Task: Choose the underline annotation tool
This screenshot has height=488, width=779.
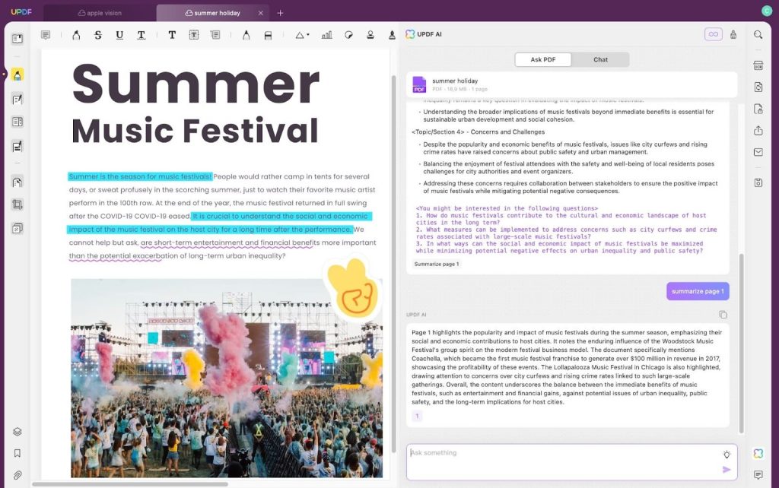Action: click(119, 35)
